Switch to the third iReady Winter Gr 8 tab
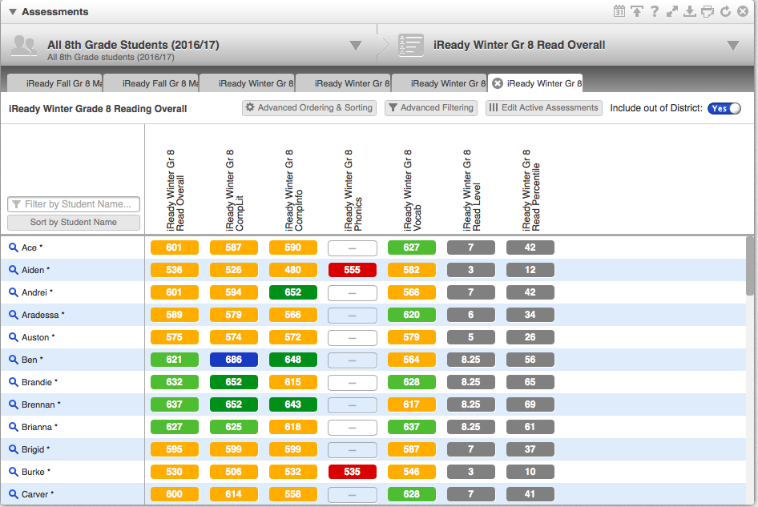Screen dimensions: 758x507 [x=439, y=83]
